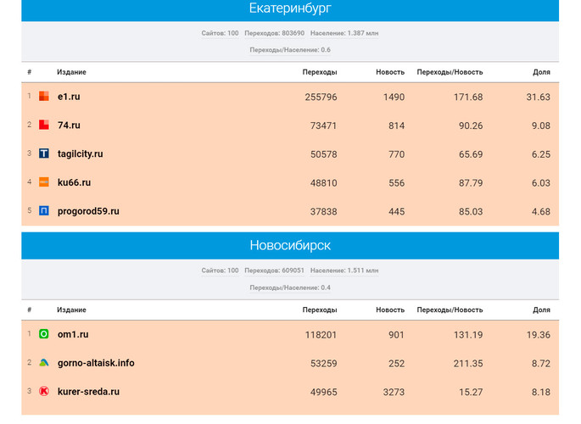
Task: Click the green om1.ru favicon icon
Action: point(44,334)
